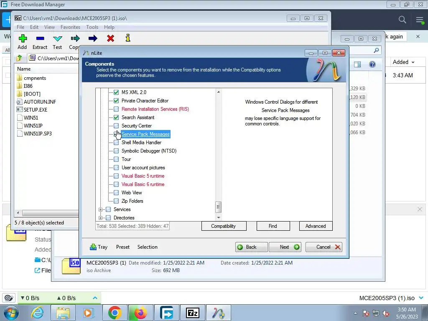Open Google Chrome from taskbar
The height and width of the screenshot is (321, 428).
(x=115, y=313)
